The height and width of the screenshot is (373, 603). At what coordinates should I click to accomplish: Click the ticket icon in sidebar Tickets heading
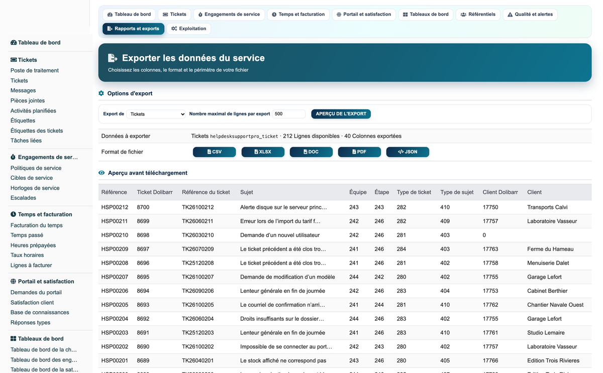pyautogui.click(x=14, y=60)
